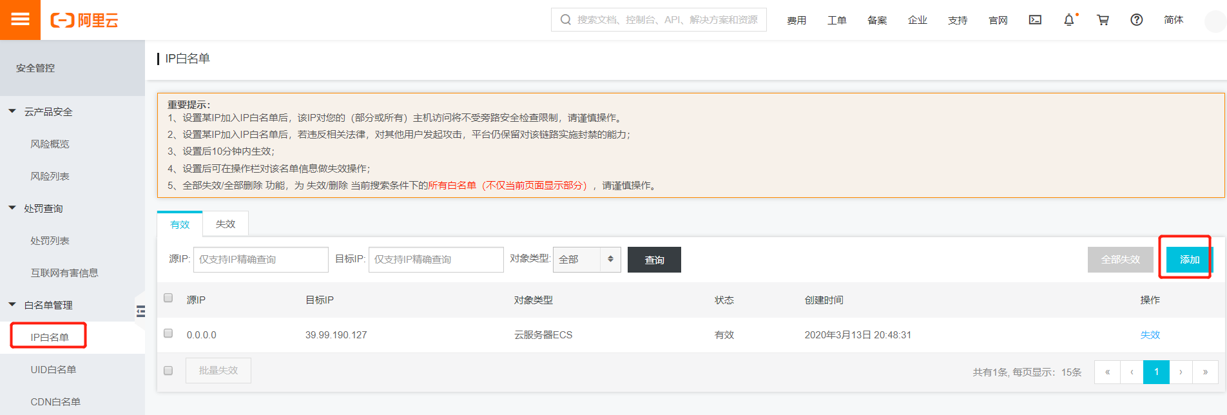This screenshot has width=1227, height=415.
Task: Open 互联网有害信息 in the sidebar
Action: (x=64, y=273)
